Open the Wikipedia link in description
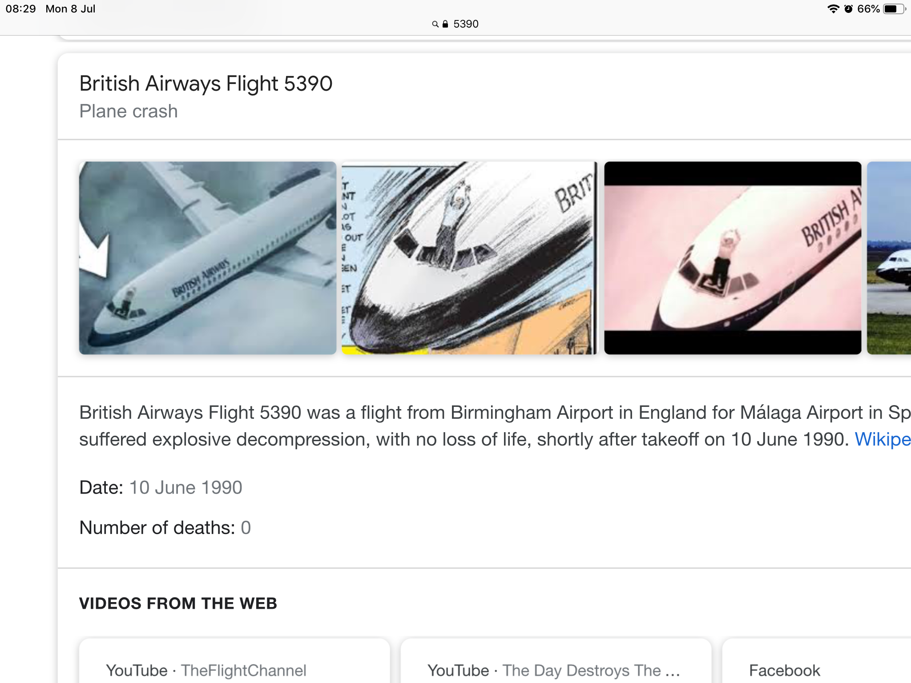Screen dimensions: 911x683 [x=883, y=439]
